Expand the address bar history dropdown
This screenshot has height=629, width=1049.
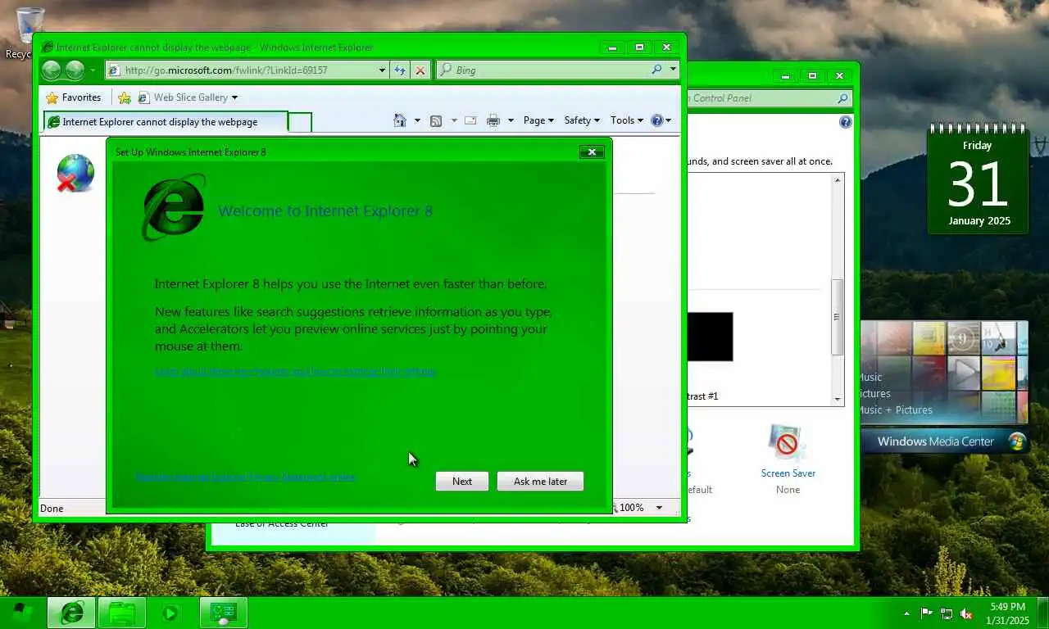(x=382, y=70)
